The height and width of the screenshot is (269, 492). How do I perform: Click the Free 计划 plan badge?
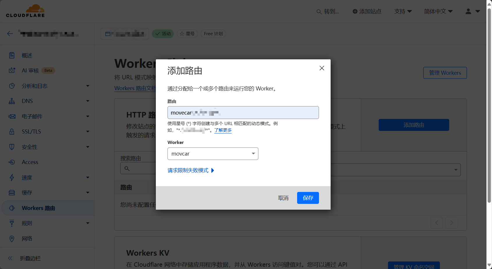[213, 33]
